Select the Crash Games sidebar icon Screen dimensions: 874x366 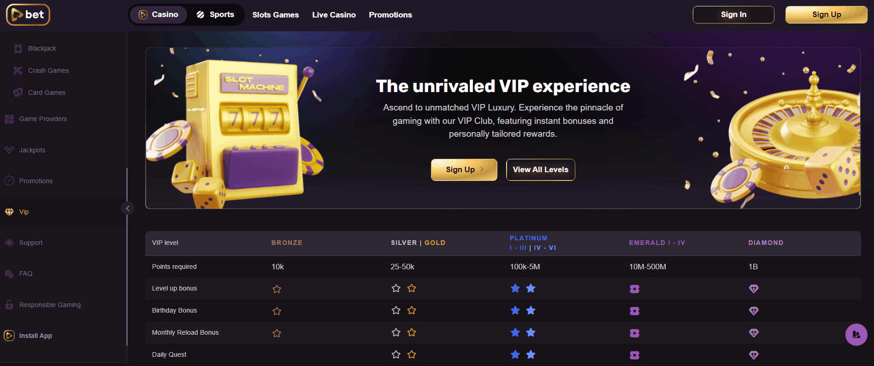[x=18, y=70]
